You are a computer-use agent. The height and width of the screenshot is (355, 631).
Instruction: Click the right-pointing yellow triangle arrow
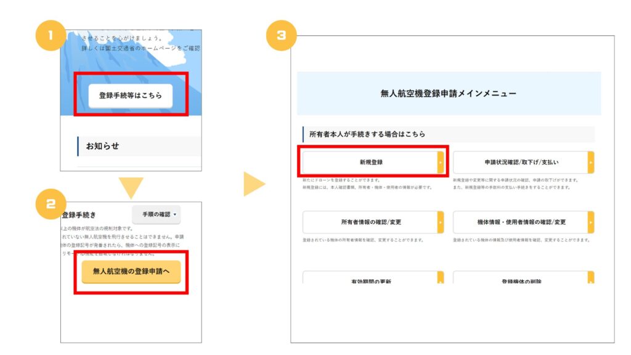tap(253, 184)
